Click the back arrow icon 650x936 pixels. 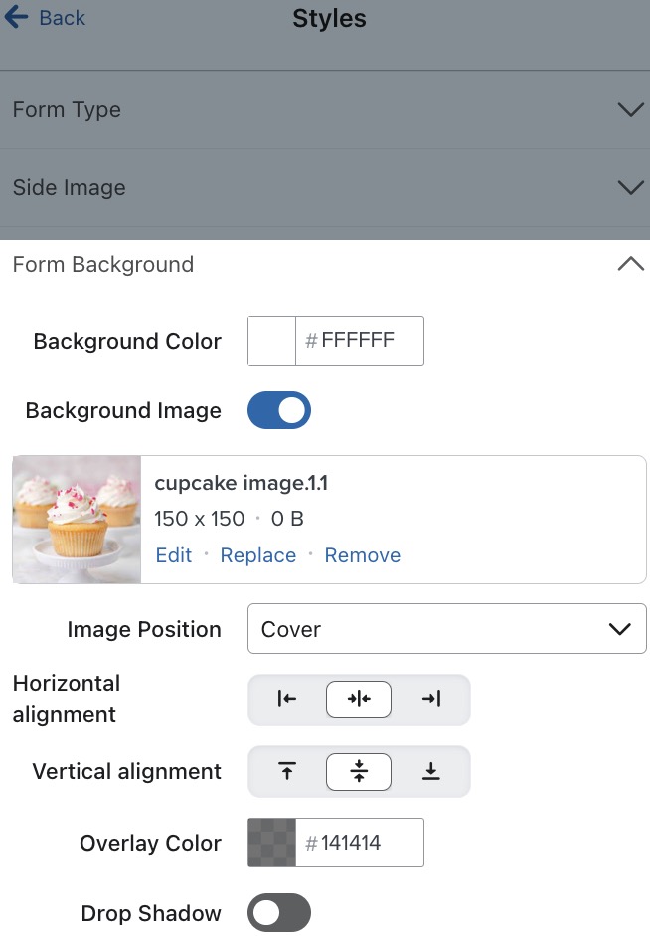[18, 17]
